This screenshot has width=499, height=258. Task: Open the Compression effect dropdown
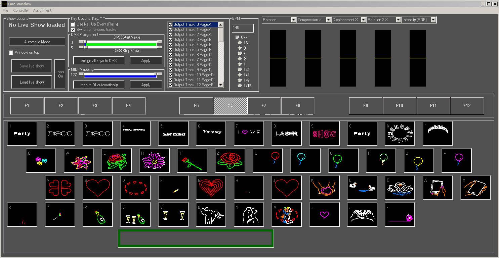click(328, 19)
